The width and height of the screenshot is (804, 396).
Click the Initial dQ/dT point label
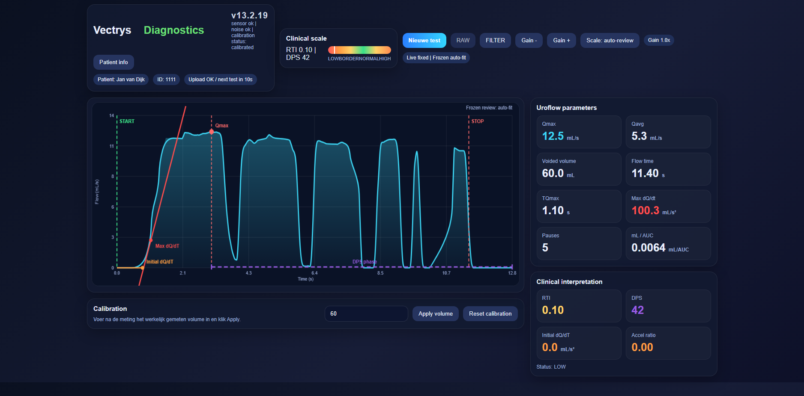point(160,262)
